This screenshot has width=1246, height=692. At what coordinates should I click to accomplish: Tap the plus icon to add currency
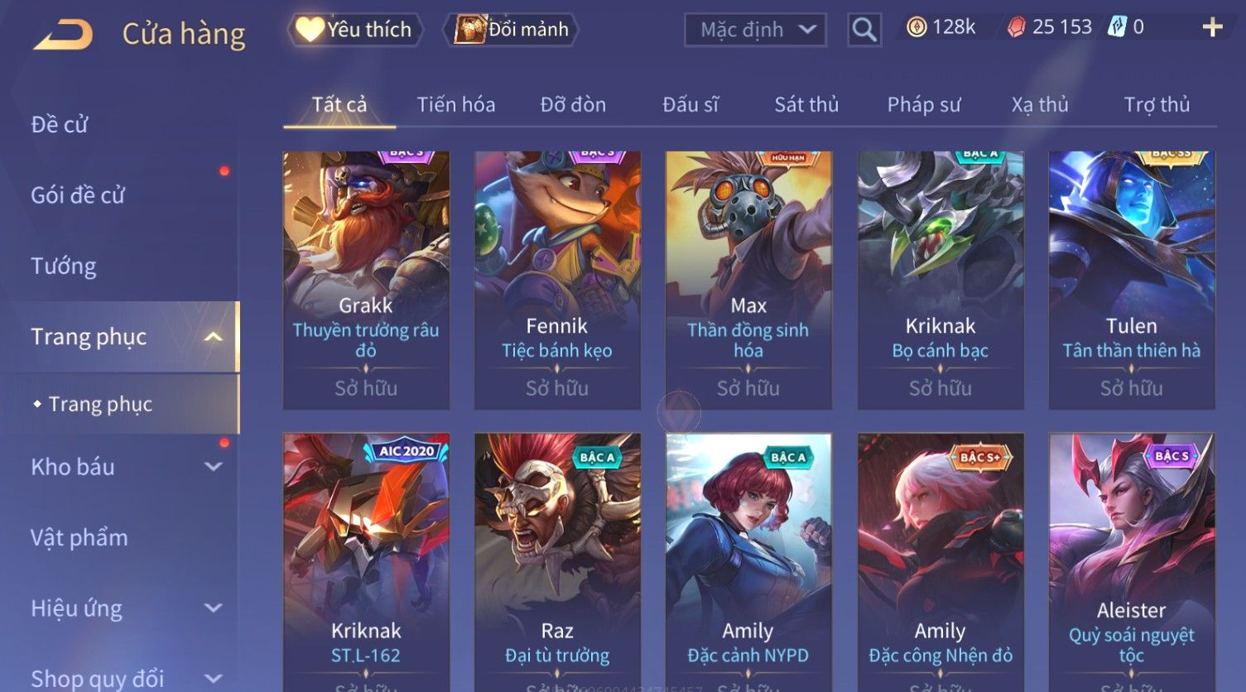coord(1212,27)
